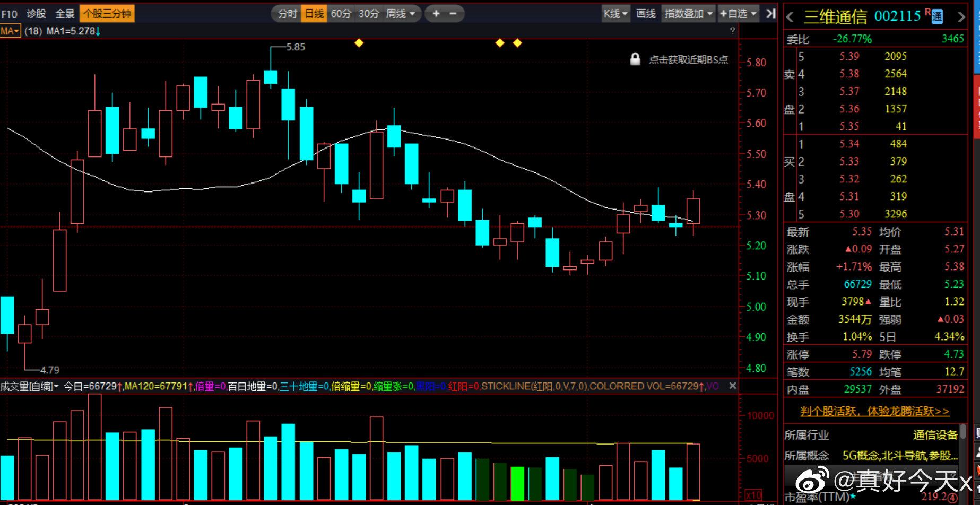Click the stock code 002115
Screen dimensions: 980x505
point(897,16)
